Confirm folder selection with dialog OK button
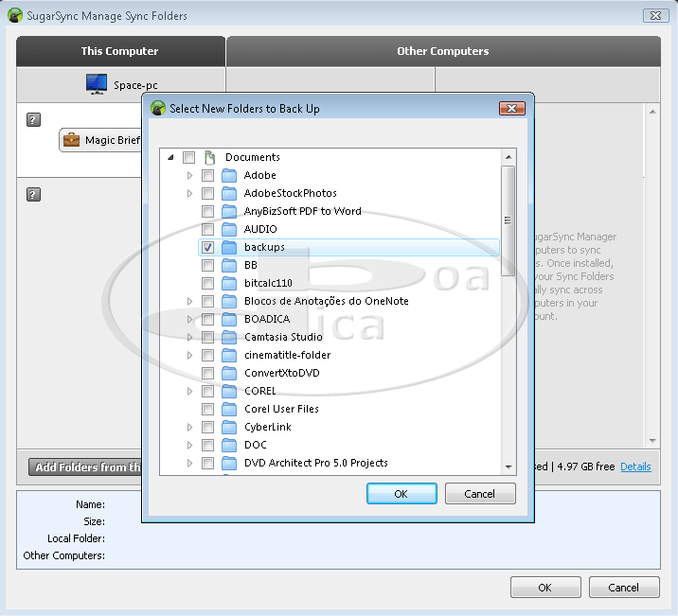678x616 pixels. pyautogui.click(x=401, y=494)
